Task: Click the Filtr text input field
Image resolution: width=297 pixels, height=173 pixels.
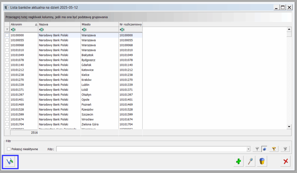Action: (151, 149)
